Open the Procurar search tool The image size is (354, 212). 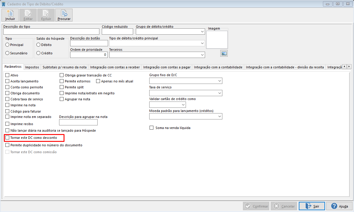pos(64,15)
